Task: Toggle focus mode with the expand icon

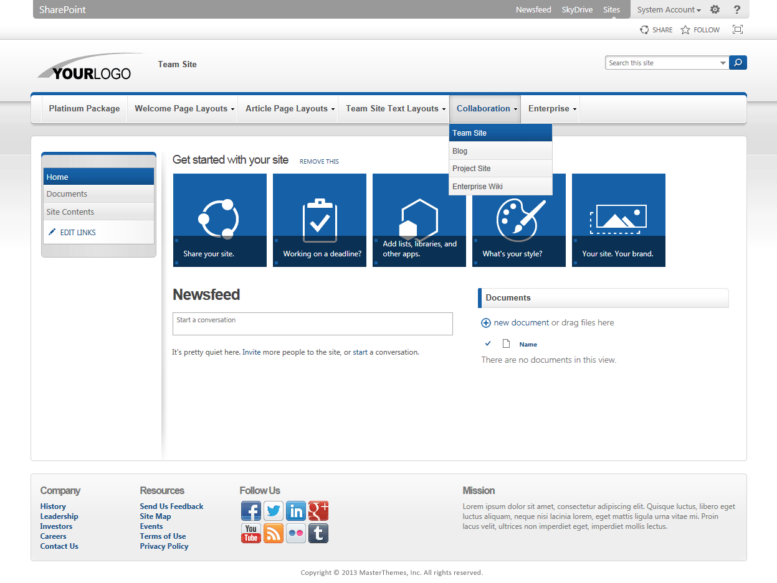Action: [738, 29]
